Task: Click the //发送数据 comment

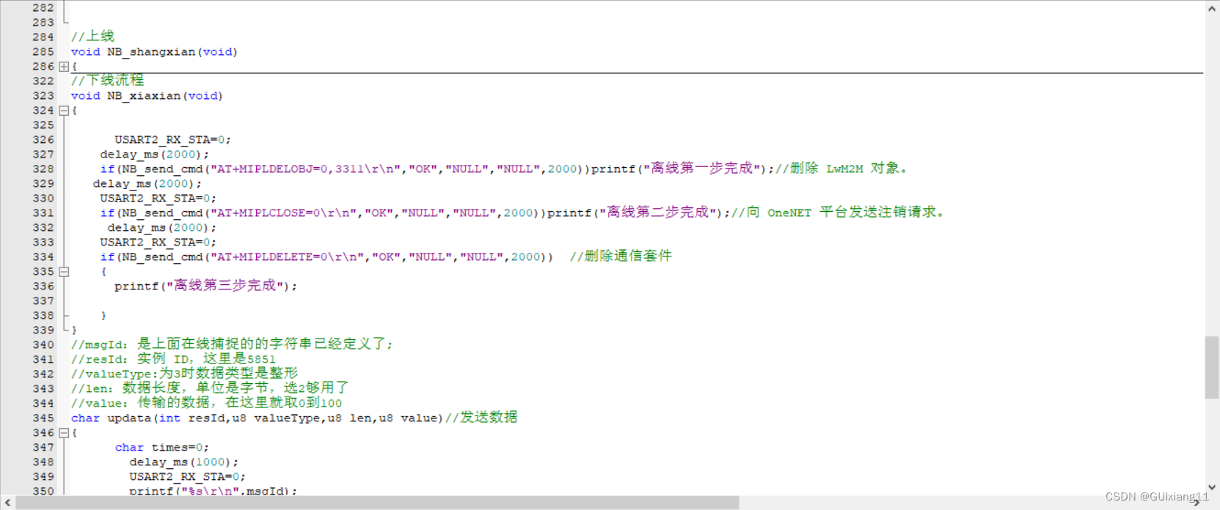Action: click(x=481, y=418)
